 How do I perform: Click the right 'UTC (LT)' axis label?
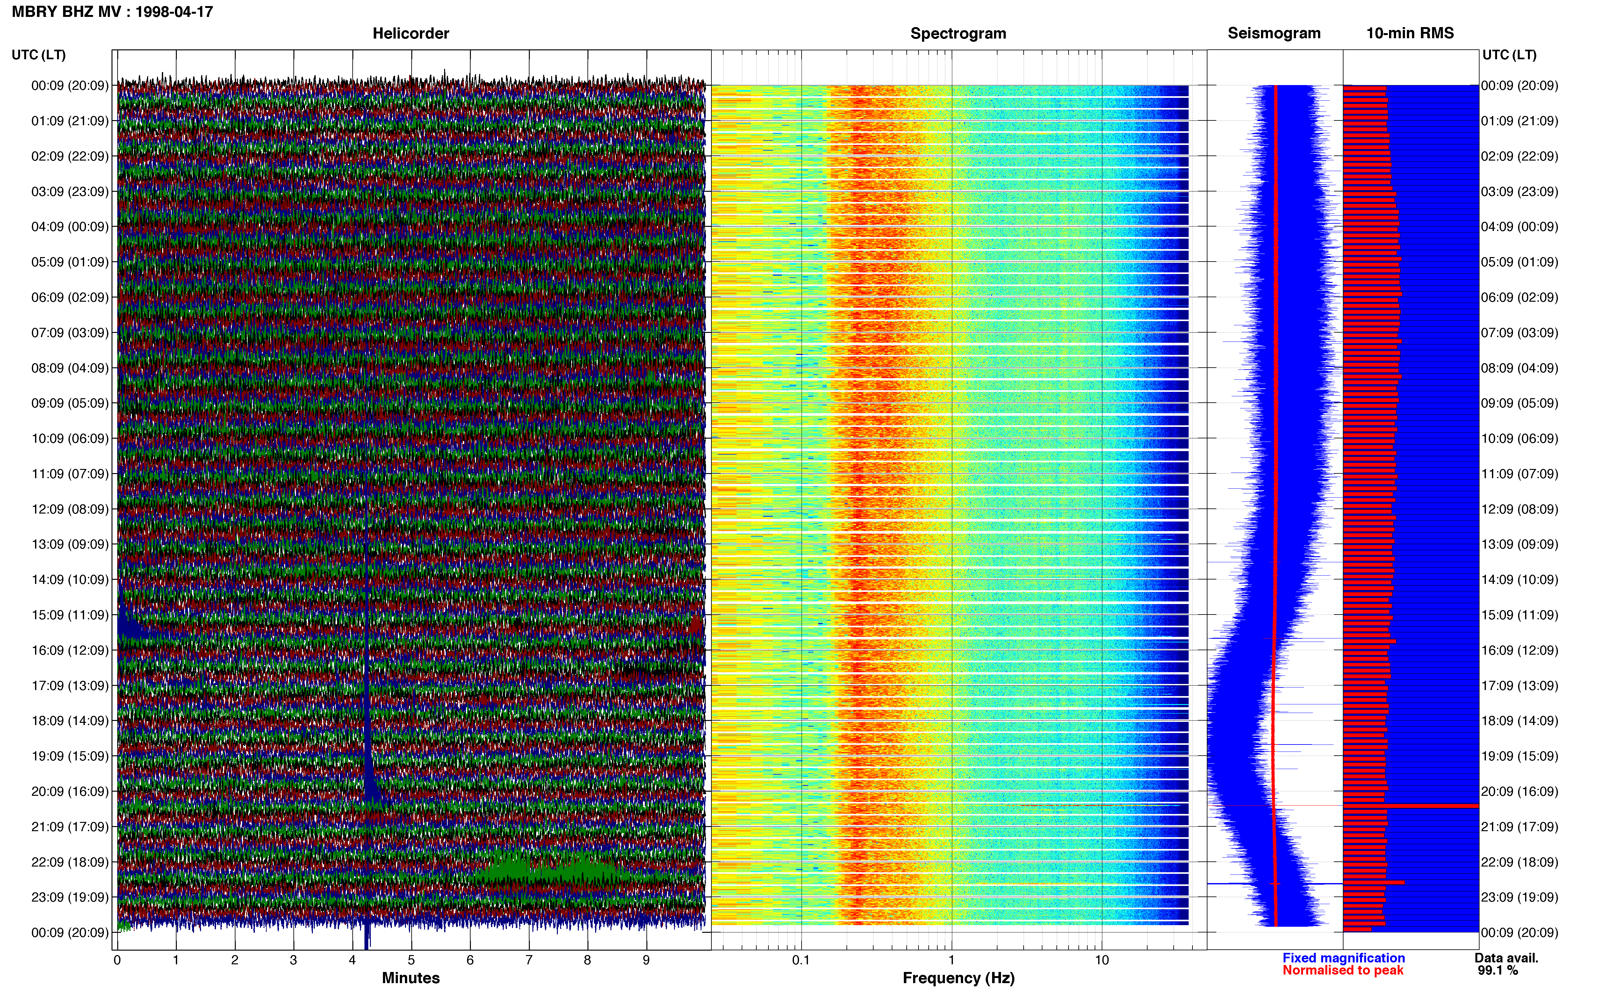click(x=1510, y=55)
